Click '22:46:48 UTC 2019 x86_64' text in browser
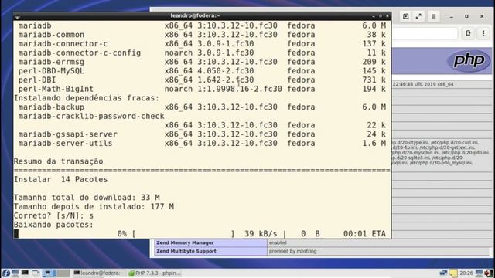The height and width of the screenshot is (278, 495). click(x=423, y=84)
